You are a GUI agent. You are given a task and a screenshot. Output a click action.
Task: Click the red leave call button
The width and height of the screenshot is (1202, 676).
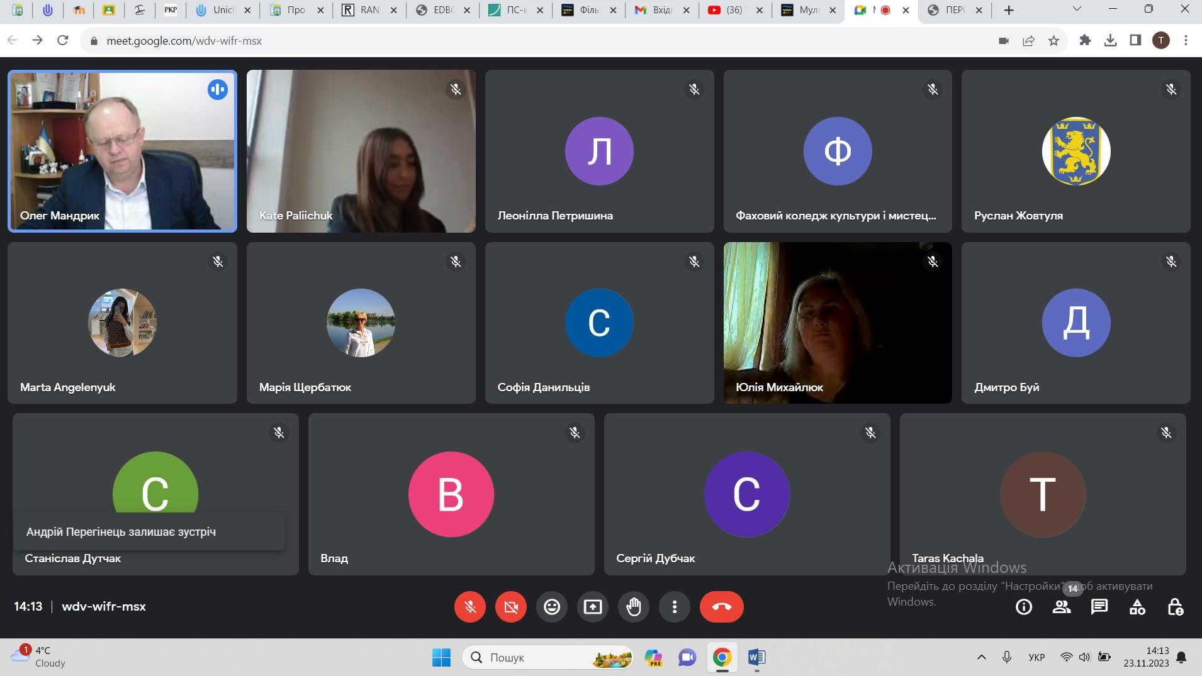point(721,607)
